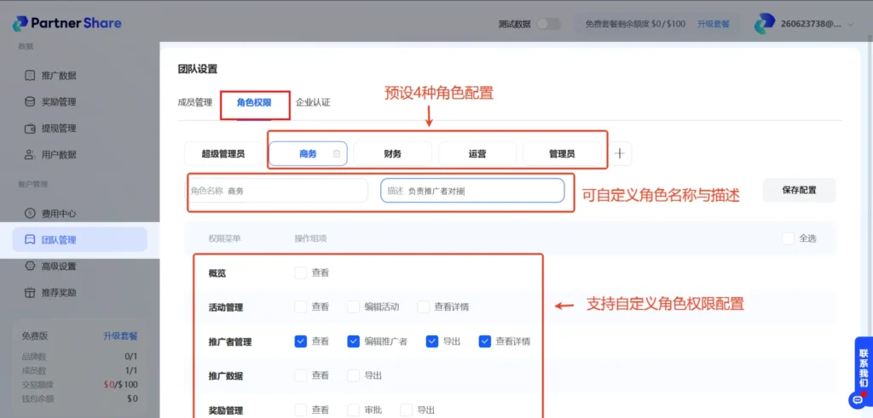Click the 提现管理 sidebar icon
The width and height of the screenshot is (873, 418).
tap(31, 129)
